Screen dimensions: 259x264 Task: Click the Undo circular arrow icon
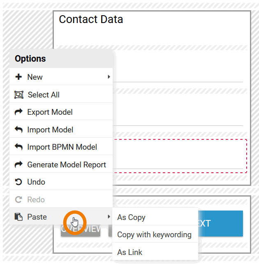18,182
